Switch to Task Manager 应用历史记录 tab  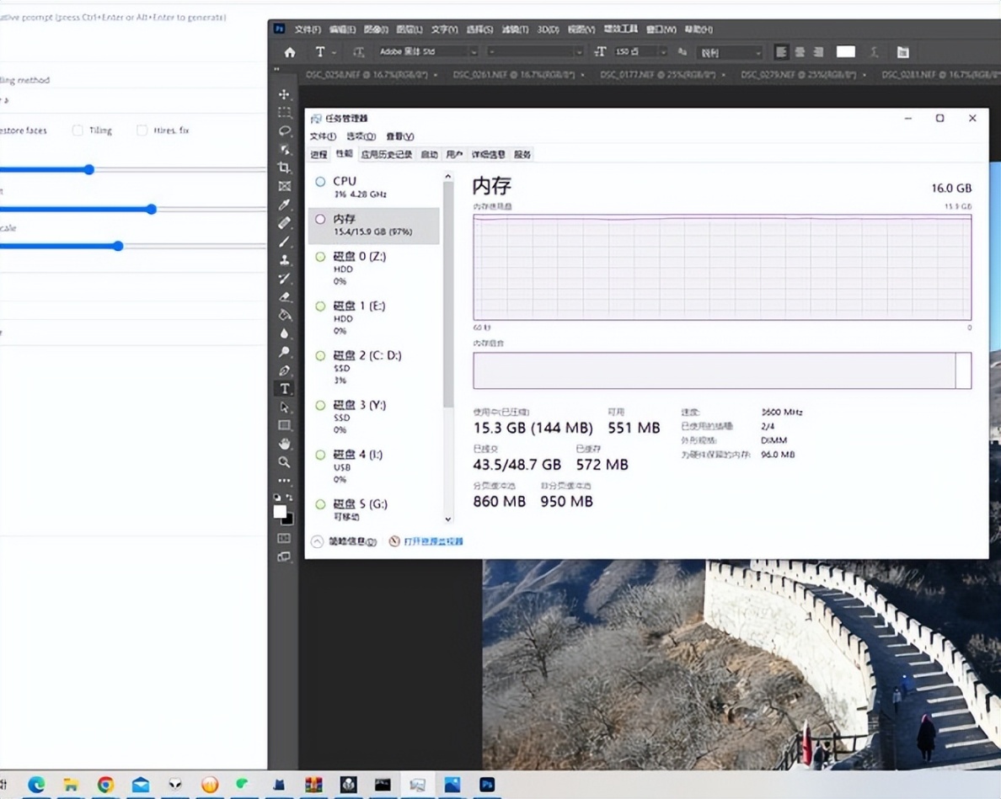click(386, 154)
